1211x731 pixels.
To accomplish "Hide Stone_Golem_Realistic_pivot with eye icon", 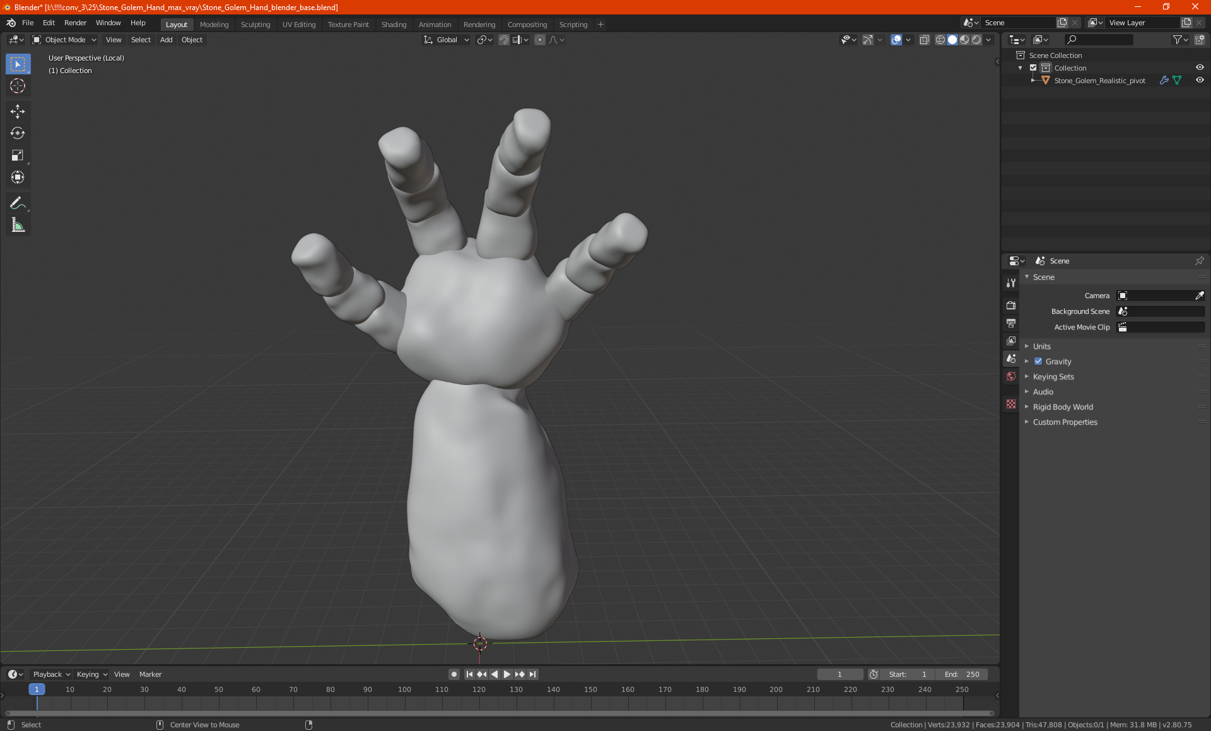I will tap(1200, 81).
